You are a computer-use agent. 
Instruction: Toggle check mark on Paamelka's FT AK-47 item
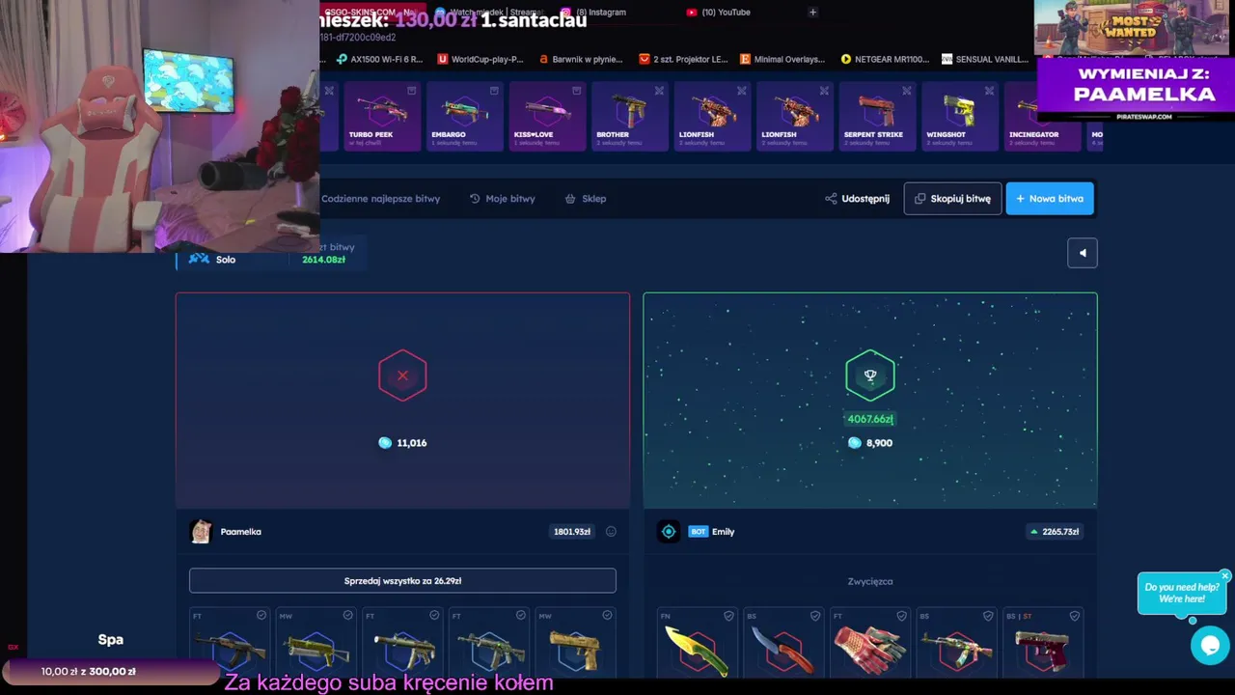coord(261,615)
